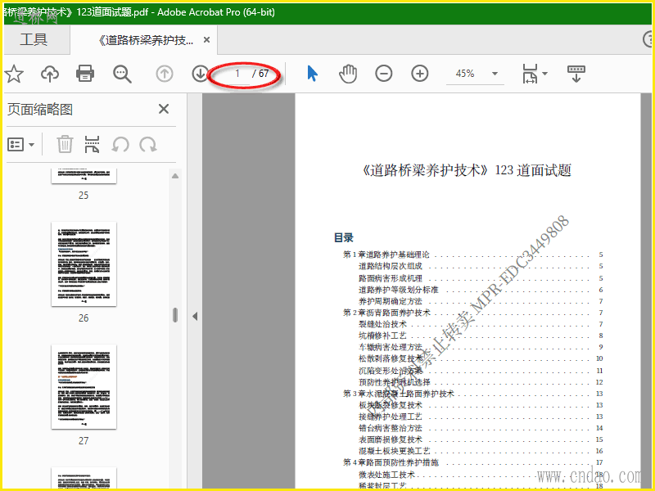Go to next page arrow
This screenshot has height=491, width=655.
[200, 74]
